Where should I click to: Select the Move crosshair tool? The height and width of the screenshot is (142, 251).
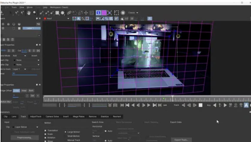pyautogui.click(x=86, y=13)
